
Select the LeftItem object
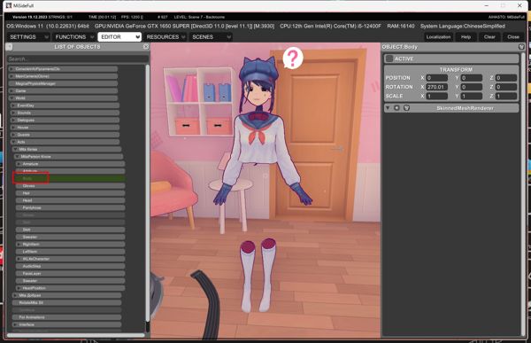[x=71, y=252]
